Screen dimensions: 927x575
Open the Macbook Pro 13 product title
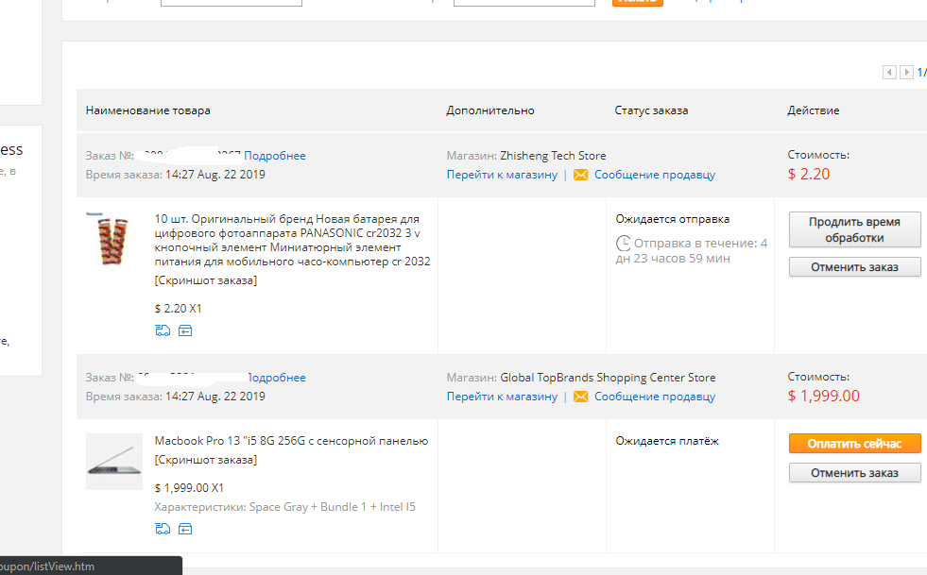291,441
